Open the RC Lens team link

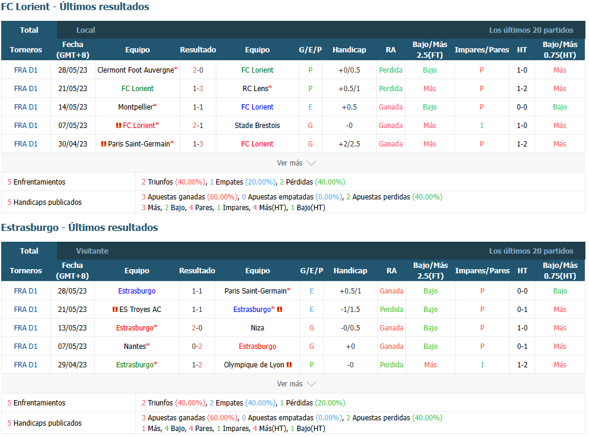[x=255, y=89]
